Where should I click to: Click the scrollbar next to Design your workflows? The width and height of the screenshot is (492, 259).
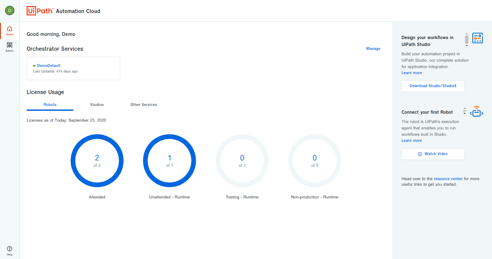click(x=466, y=40)
